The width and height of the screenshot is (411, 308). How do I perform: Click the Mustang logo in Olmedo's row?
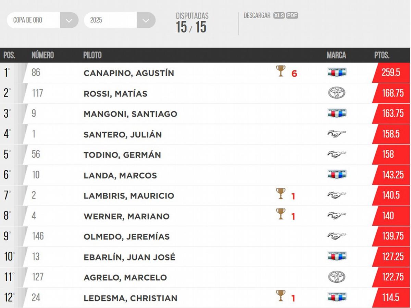[337, 236]
